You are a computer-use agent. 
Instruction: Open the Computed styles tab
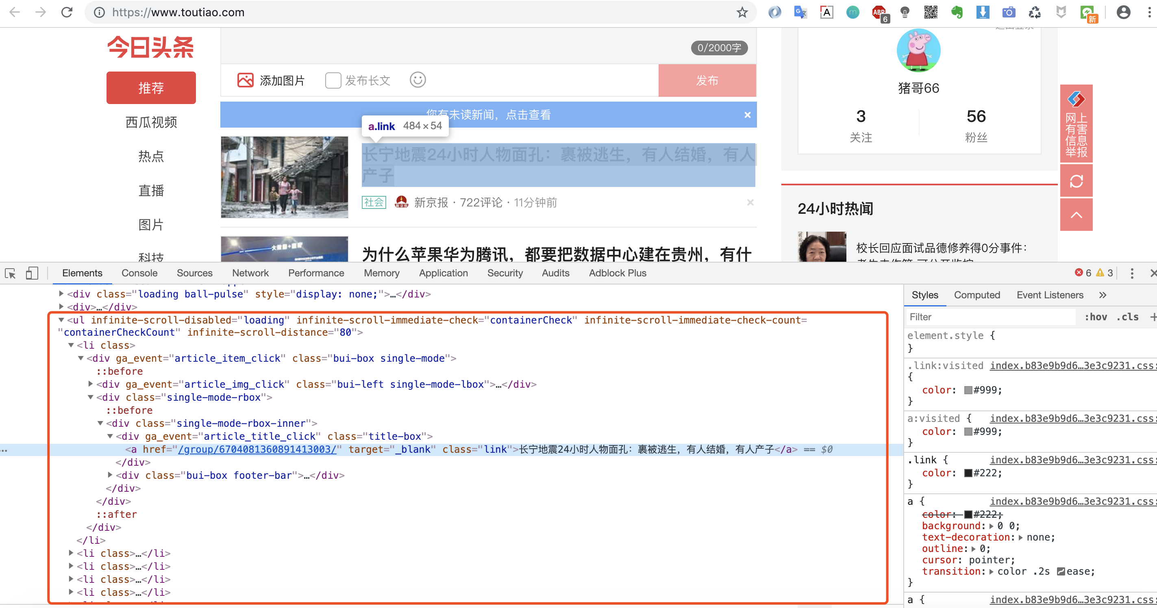click(x=977, y=295)
